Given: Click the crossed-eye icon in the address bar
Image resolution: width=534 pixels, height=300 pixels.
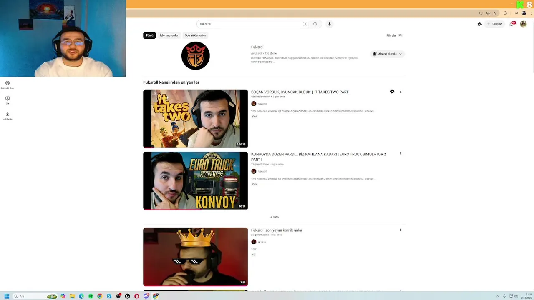Looking at the screenshot, I should (488, 13).
